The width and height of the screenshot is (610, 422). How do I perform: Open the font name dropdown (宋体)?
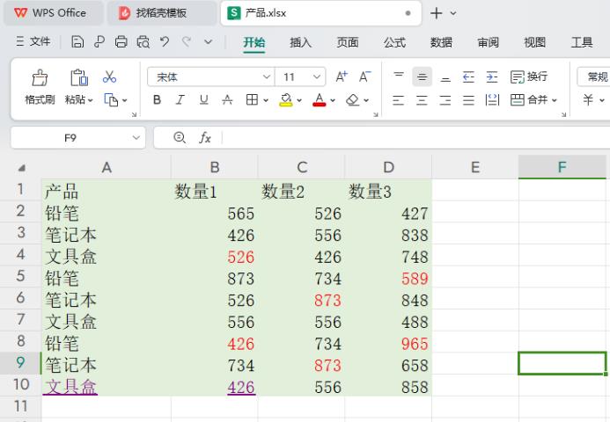coord(266,76)
